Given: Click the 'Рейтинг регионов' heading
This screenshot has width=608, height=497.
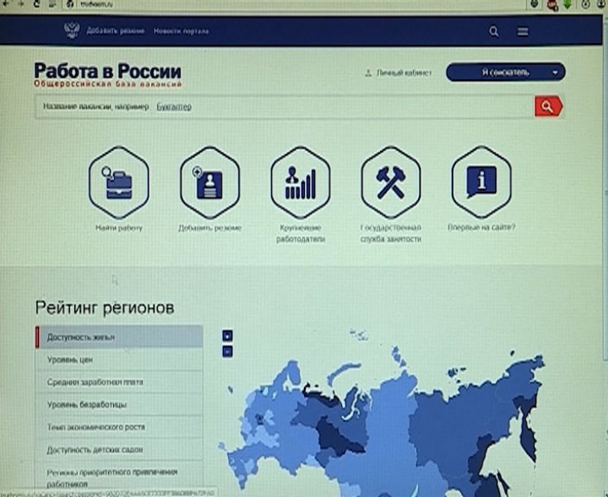Looking at the screenshot, I should point(105,308).
